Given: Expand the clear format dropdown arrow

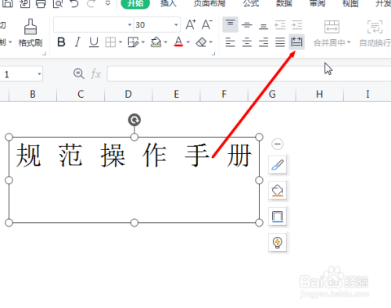Looking at the screenshot, I should coord(210,42).
